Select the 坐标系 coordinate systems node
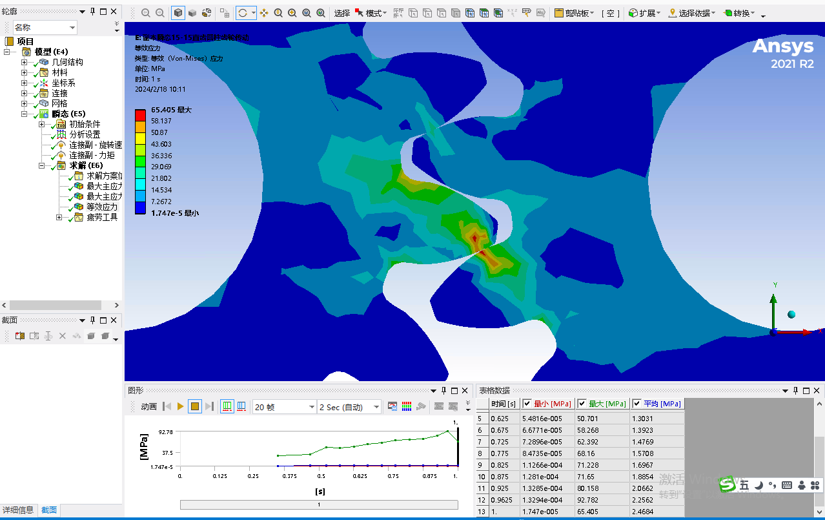825x520 pixels. pos(63,83)
